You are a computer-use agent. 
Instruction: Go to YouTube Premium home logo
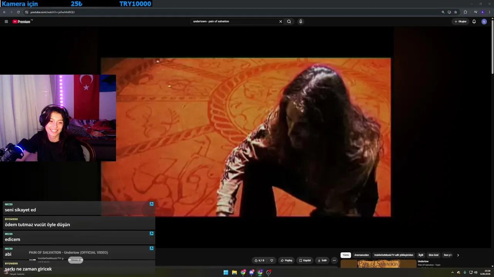coord(22,22)
